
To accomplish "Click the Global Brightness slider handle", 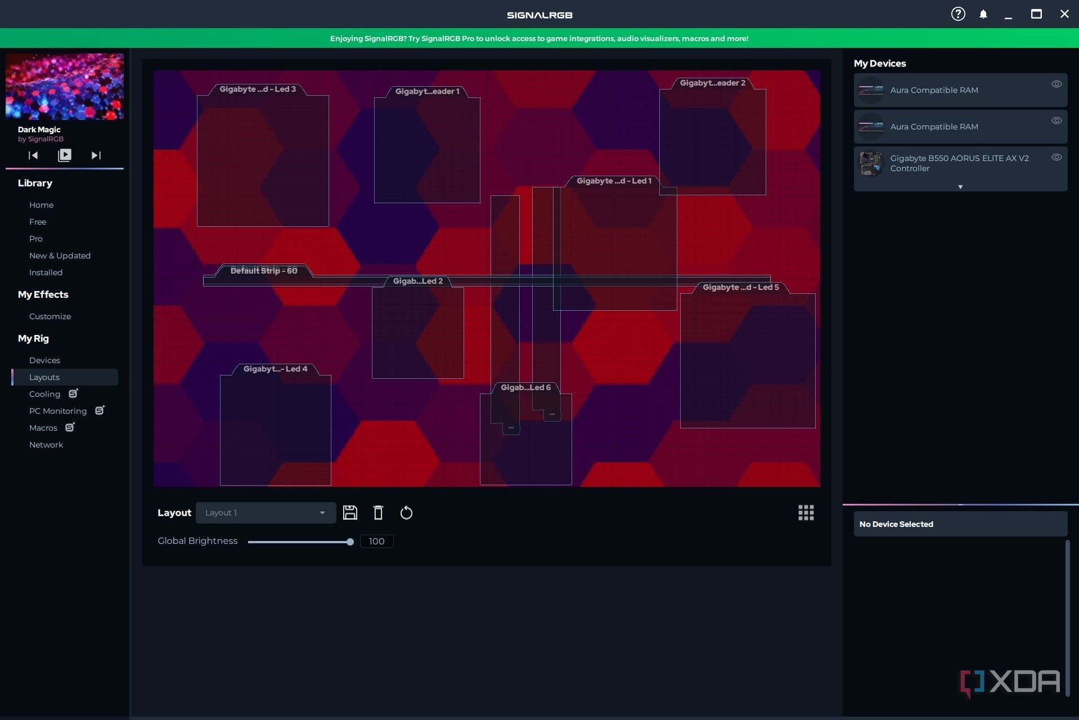I will 350,542.
